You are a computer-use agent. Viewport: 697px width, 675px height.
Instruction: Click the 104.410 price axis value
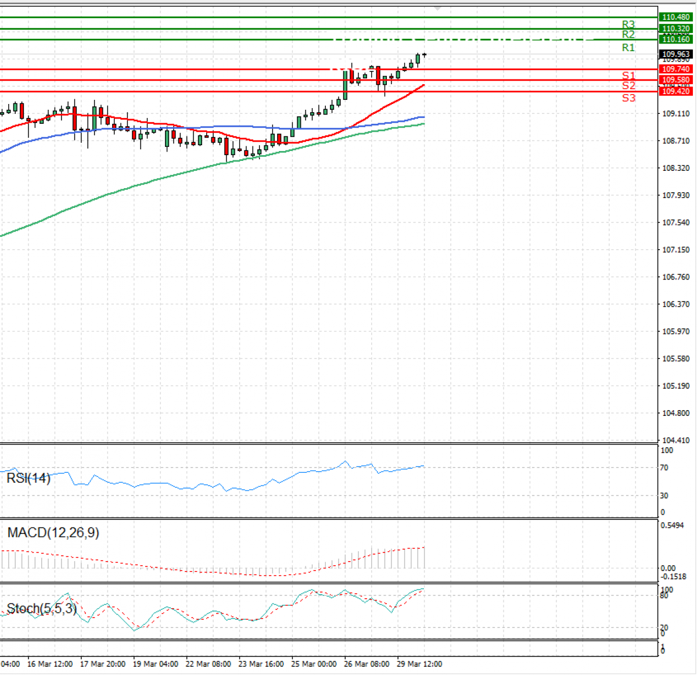[676, 440]
